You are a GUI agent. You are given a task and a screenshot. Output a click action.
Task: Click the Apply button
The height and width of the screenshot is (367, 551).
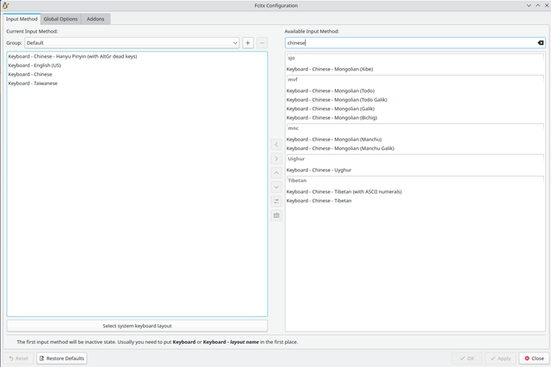point(500,358)
